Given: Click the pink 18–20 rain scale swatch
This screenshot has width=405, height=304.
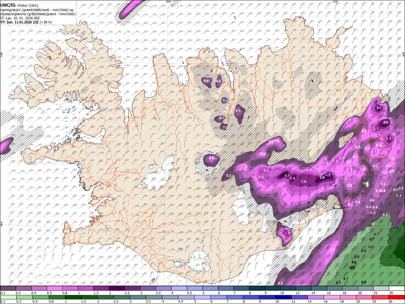Looking at the screenshot, I should point(348,297).
